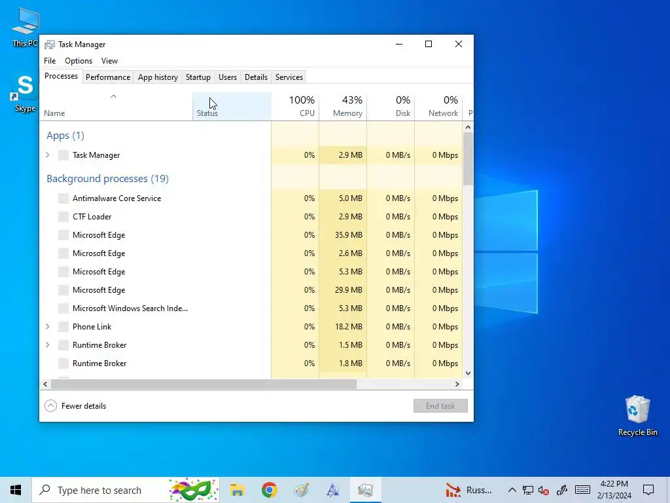Select the Runtime Broker row using 1.8 MB
Screen dimensions: 670x503
251,363
